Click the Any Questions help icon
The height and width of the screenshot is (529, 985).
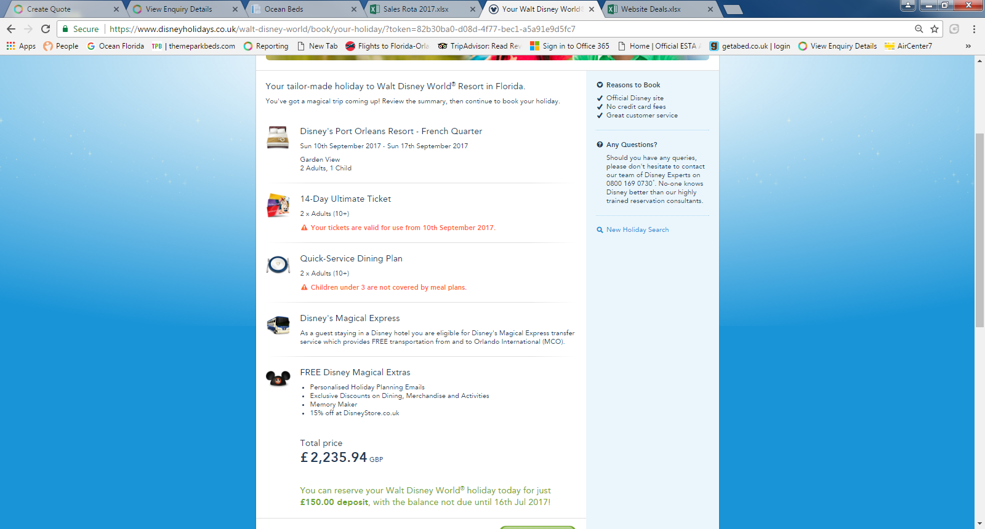coord(600,145)
